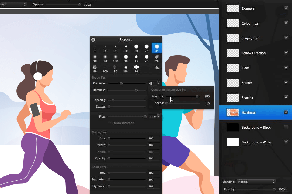Adjust top toolbar Opacity slider
The width and height of the screenshot is (292, 194).
pos(79,5)
